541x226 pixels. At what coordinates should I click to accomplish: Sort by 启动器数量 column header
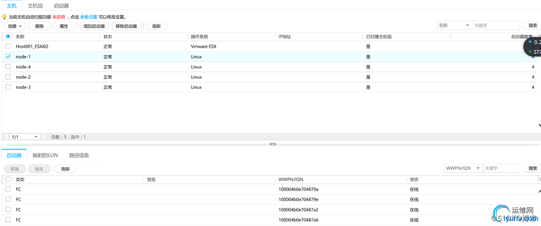tap(521, 37)
